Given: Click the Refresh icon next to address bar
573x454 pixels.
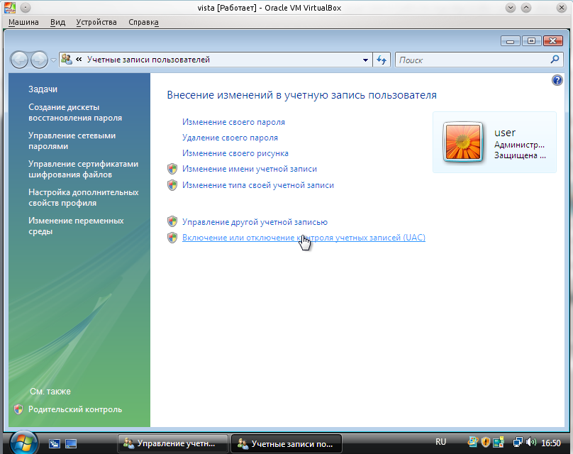Looking at the screenshot, I should (382, 60).
